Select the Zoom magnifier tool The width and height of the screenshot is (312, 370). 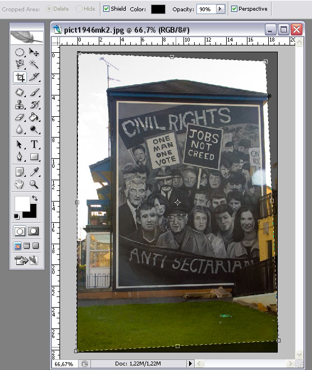34,184
